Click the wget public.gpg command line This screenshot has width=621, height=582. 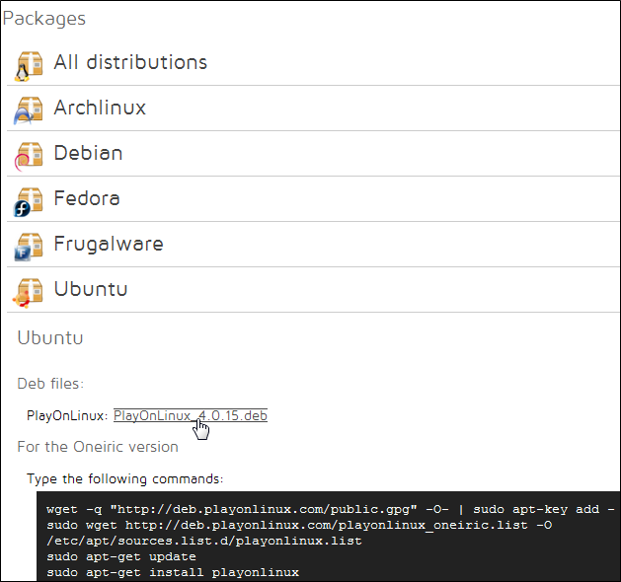point(331,509)
